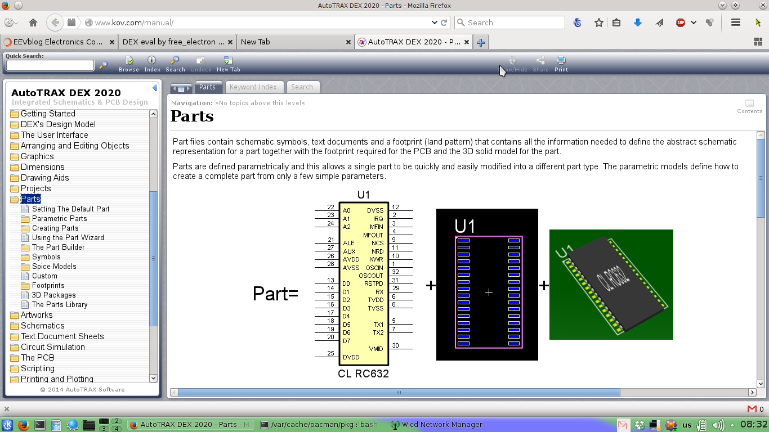Click the New Tab toolbar icon
The image size is (769, 432).
[228, 64]
